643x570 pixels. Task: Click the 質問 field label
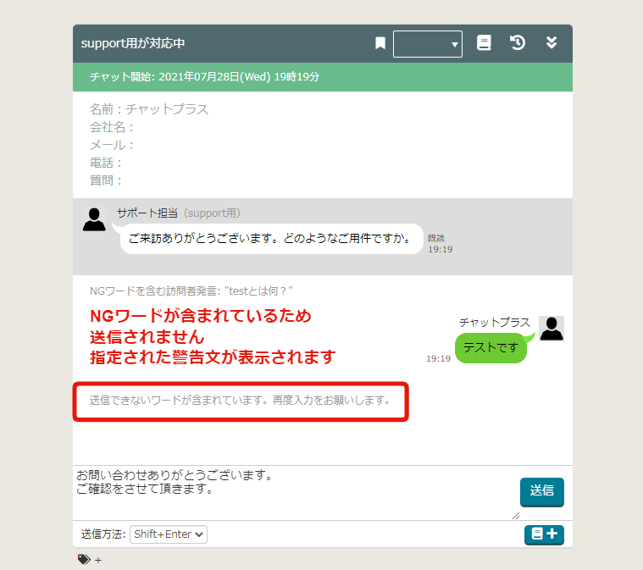[x=106, y=180]
